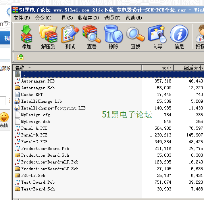Open the Help (帮助) menu
The height and width of the screenshot is (200, 204).
[134, 18]
